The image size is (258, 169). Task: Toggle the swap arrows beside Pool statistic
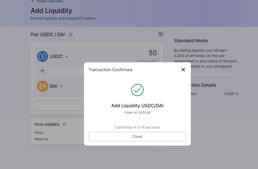(64, 124)
